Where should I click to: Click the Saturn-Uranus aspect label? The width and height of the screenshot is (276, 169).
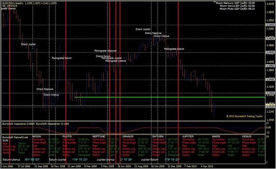tap(11, 160)
